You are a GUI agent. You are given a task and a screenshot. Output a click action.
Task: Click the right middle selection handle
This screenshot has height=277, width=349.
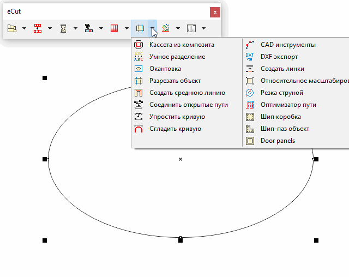coord(316,159)
